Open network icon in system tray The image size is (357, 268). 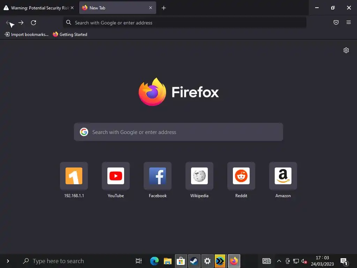(296, 261)
